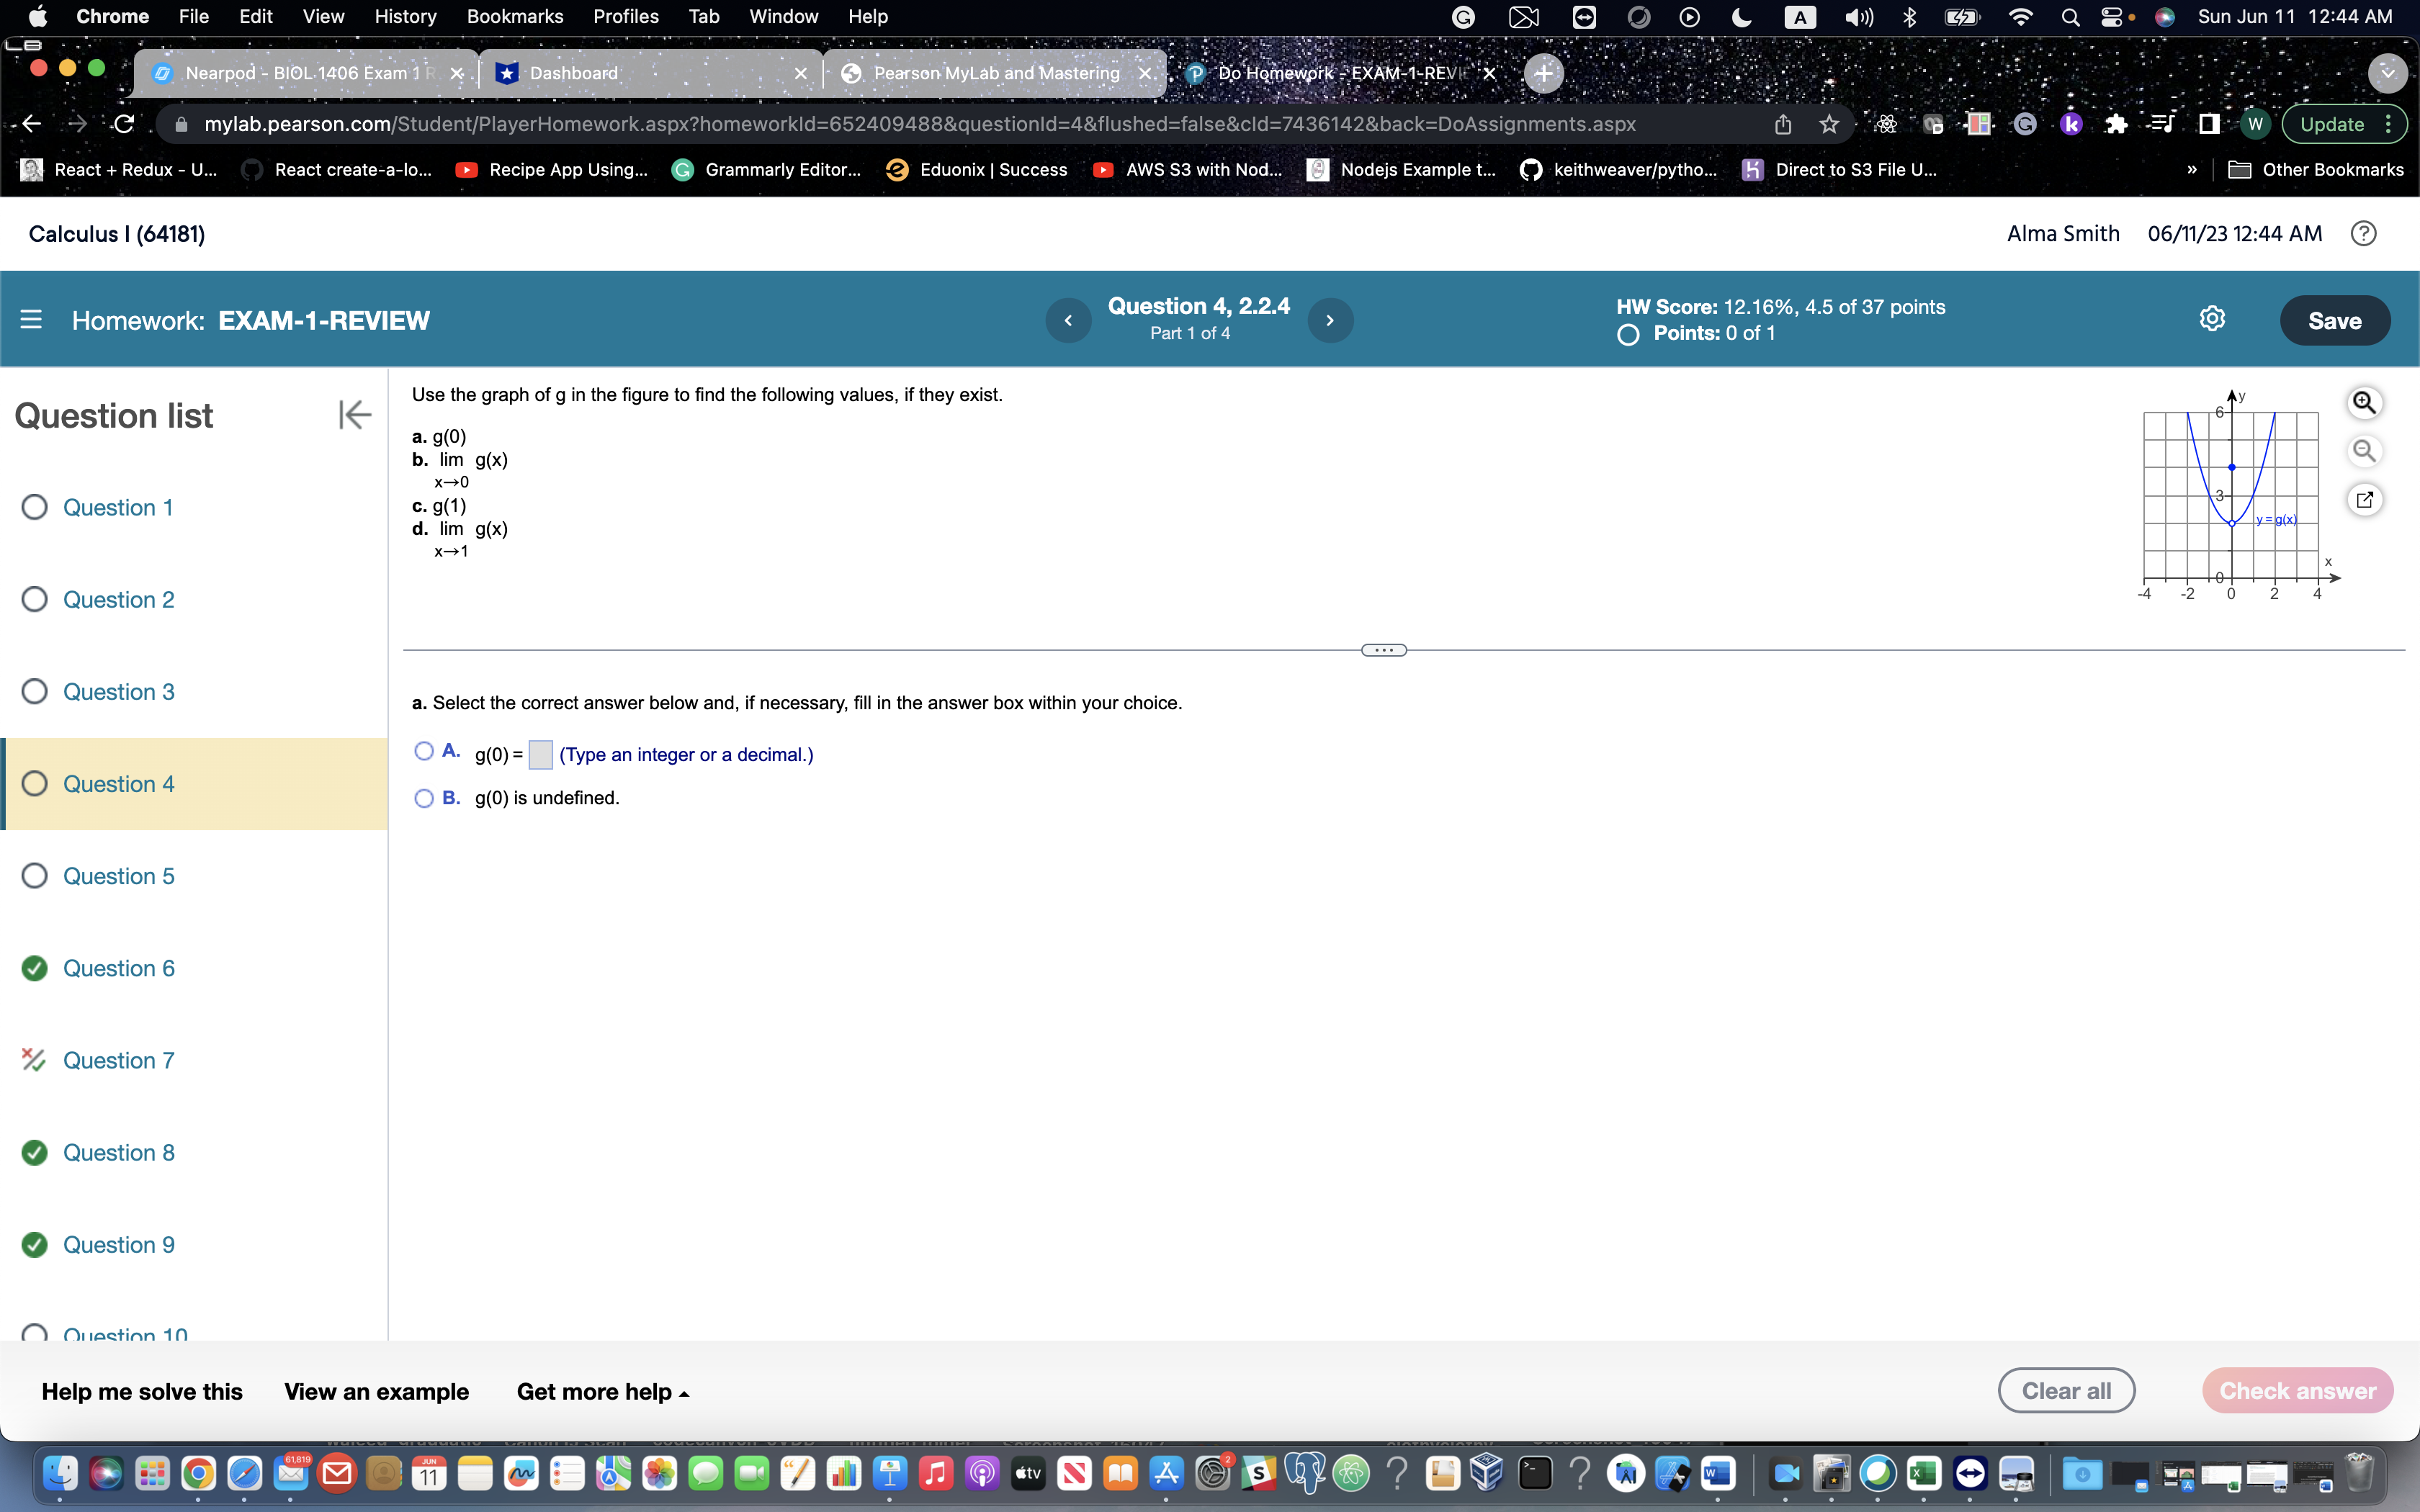This screenshot has height=1512, width=2420.
Task: Select option B, g(0) is undefined
Action: click(x=423, y=798)
